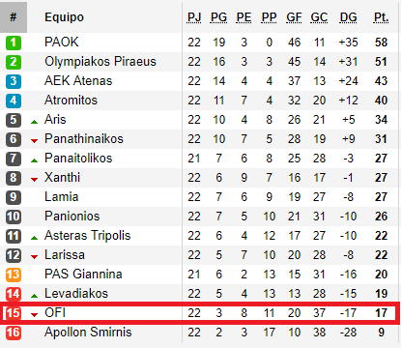
Task: Open the Apollon Smirnis team link
Action: tap(88, 333)
